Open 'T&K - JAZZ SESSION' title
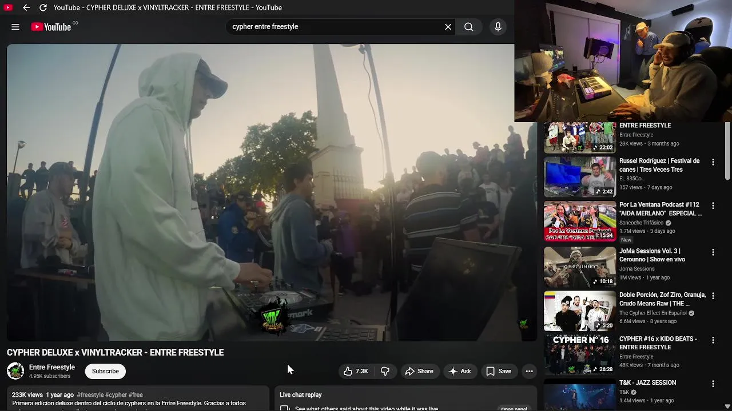Image resolution: width=732 pixels, height=411 pixels. click(x=647, y=382)
